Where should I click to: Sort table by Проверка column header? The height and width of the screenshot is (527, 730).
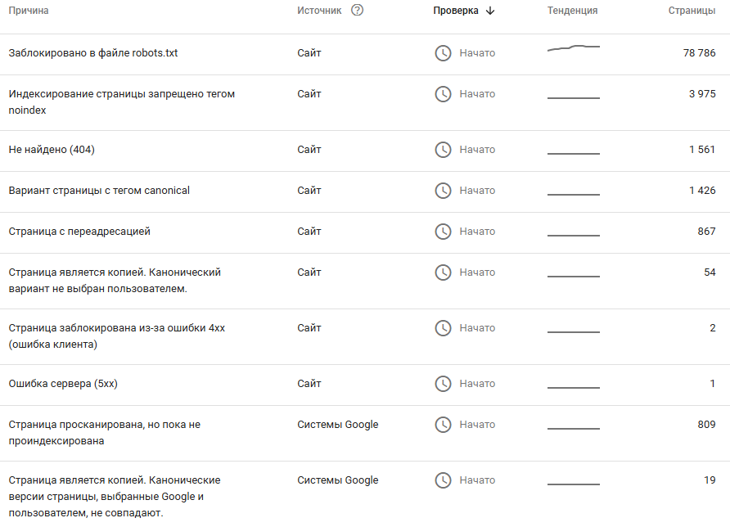(456, 11)
